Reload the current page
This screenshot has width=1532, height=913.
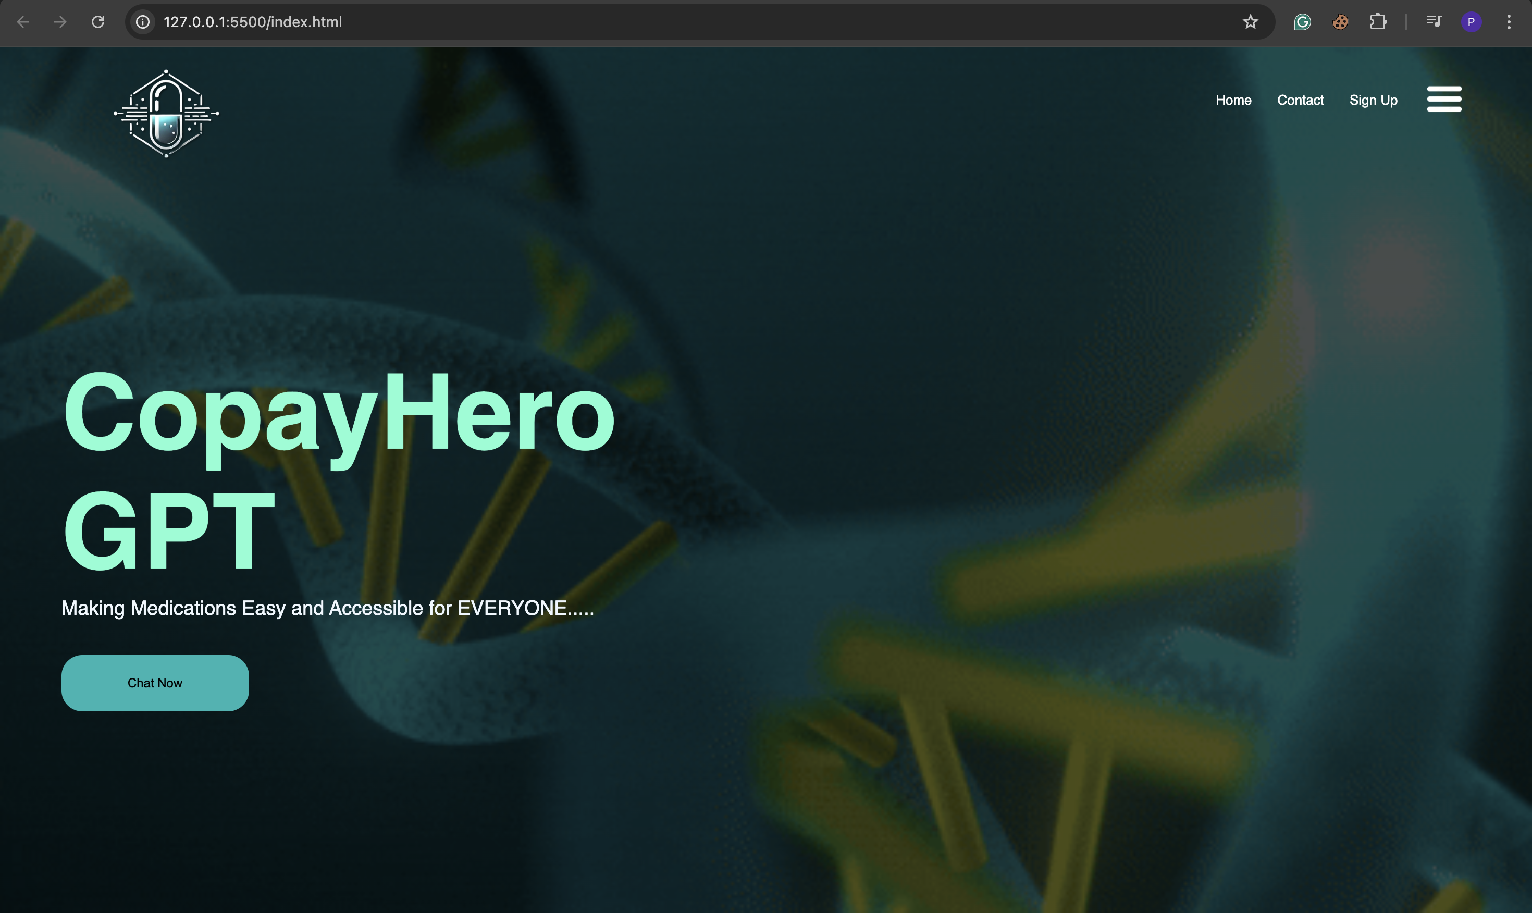(x=98, y=22)
